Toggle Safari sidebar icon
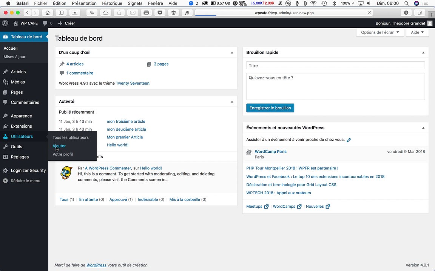The image size is (435, 271). click(x=61, y=13)
